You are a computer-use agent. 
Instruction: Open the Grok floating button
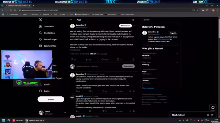pyautogui.click(x=213, y=107)
